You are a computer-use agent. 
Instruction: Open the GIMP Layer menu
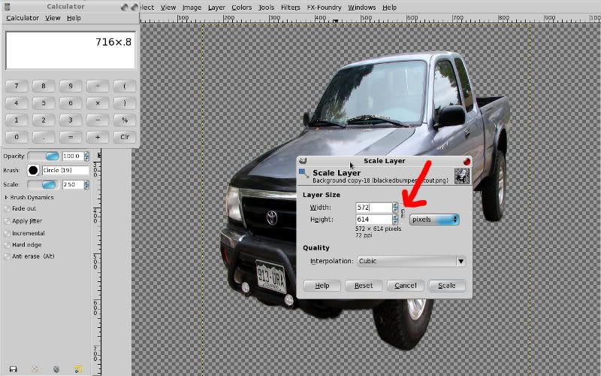(x=216, y=8)
